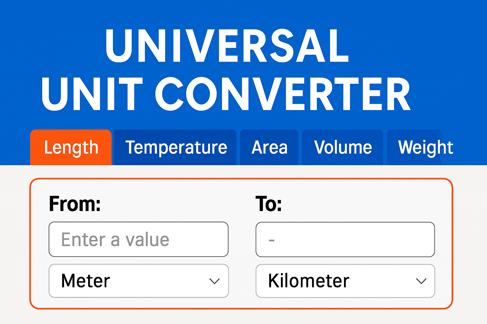The width and height of the screenshot is (487, 324).
Task: Focus the To result field
Action: 345,240
